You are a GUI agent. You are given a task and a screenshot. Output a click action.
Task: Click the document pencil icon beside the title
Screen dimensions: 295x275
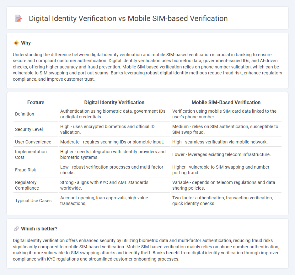tap(18, 19)
